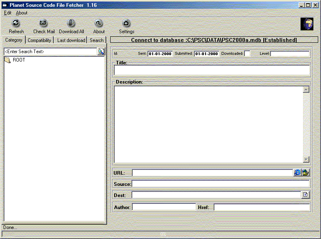Click the Author input field
The width and height of the screenshot is (321, 239).
pyautogui.click(x=164, y=207)
